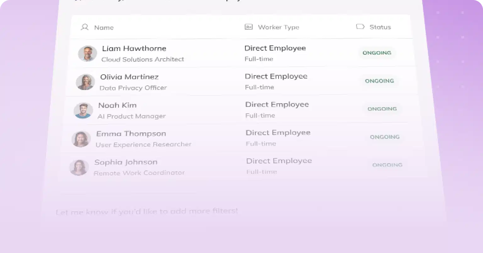Click Direct Employee text in Sophia Johnson row
The image size is (483, 253).
pos(279,161)
